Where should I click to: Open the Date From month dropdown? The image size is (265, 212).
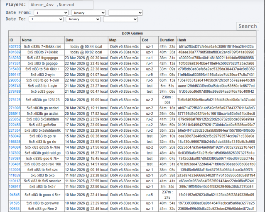coord(88,13)
